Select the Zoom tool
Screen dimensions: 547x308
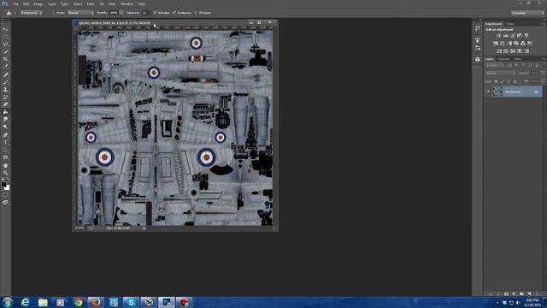(x=5, y=173)
